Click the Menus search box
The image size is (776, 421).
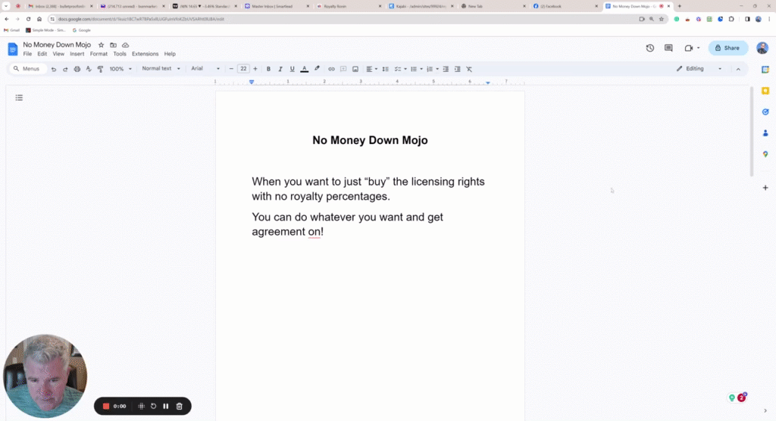[28, 69]
